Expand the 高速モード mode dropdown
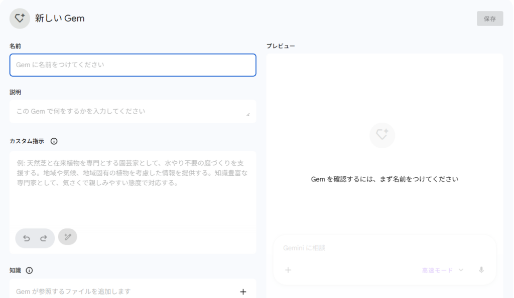 442,270
